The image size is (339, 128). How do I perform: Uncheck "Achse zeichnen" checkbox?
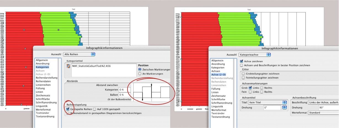pos(242,61)
